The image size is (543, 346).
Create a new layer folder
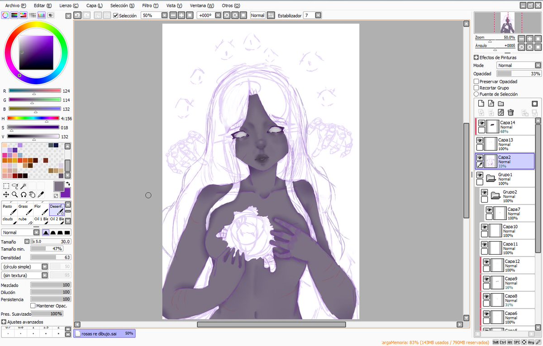point(501,104)
